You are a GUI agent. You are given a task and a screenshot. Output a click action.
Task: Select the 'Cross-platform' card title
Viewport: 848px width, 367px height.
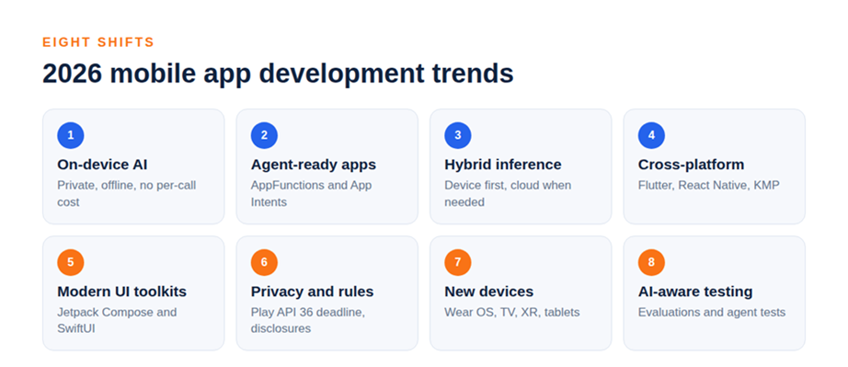(x=691, y=165)
